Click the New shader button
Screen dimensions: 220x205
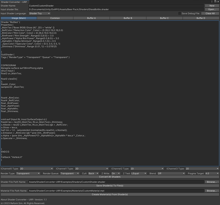pyautogui.click(x=212, y=5)
